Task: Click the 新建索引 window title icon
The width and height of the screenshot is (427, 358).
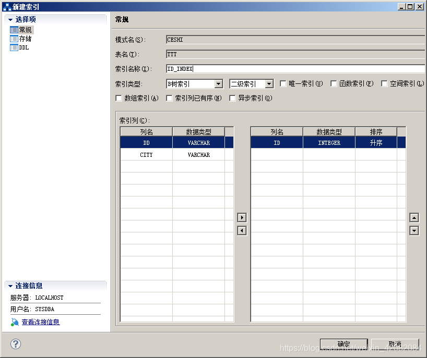Action: pos(7,7)
